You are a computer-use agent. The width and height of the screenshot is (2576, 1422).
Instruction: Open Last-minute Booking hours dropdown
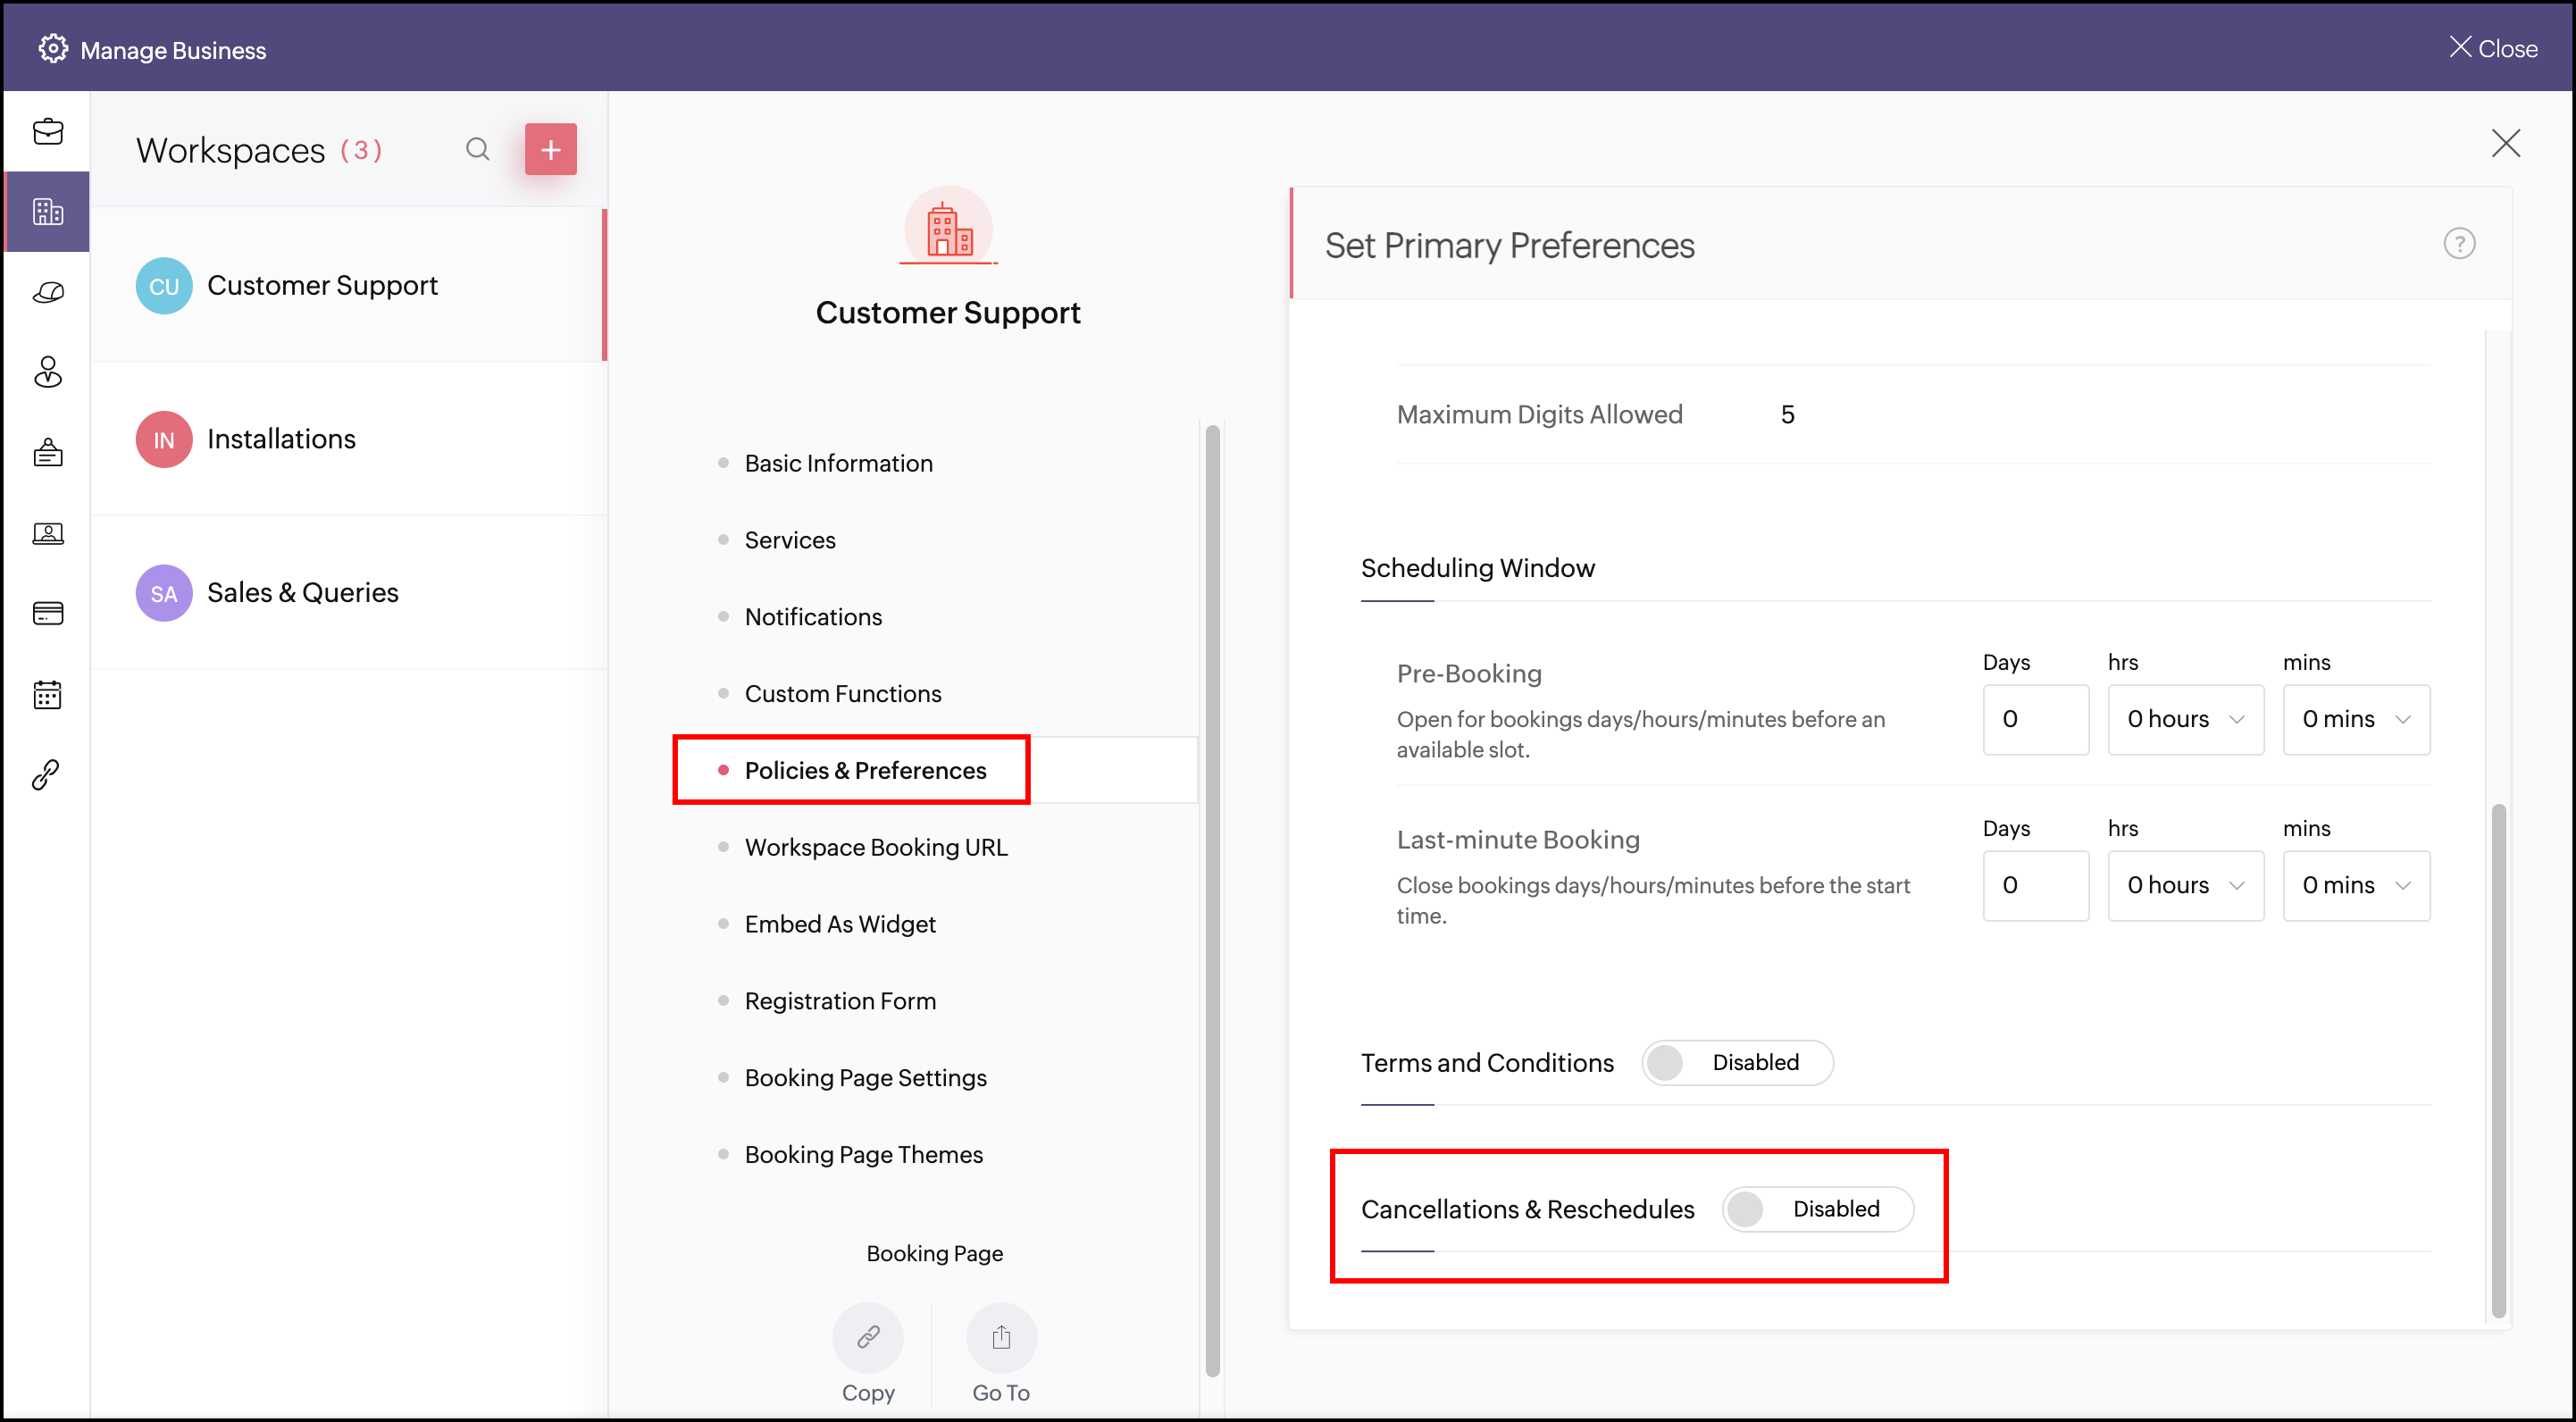pyautogui.click(x=2185, y=885)
